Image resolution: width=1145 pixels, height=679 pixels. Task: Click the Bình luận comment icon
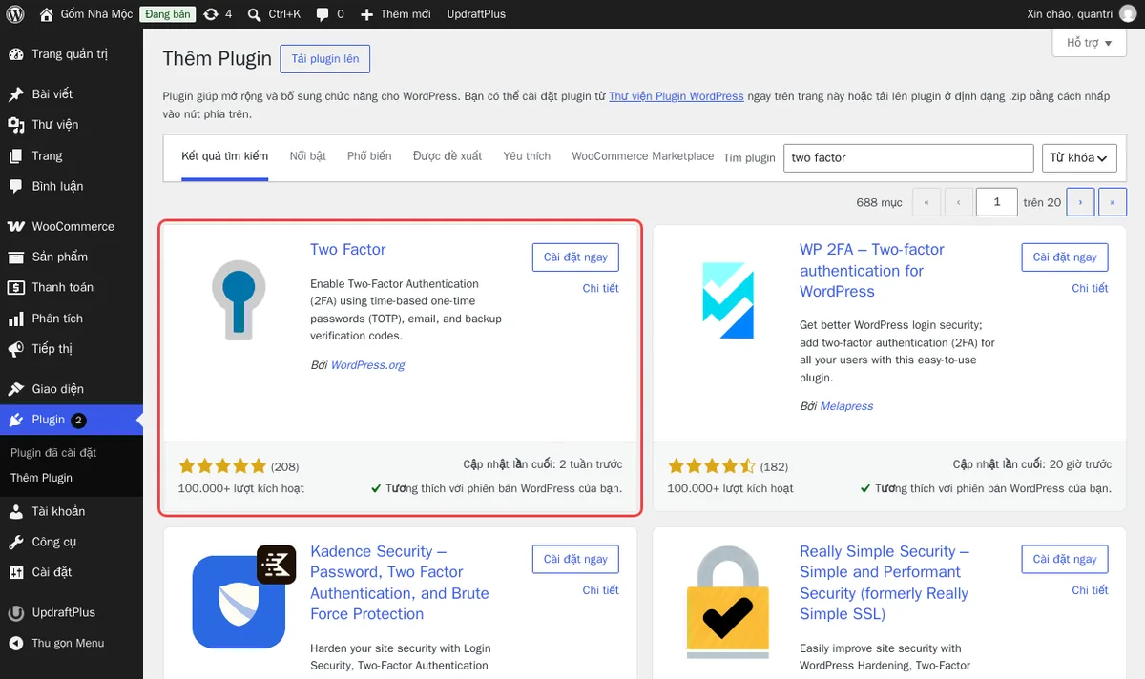[x=16, y=186]
